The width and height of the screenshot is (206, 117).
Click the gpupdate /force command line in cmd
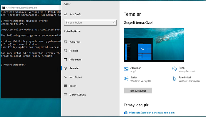[x=24, y=21]
